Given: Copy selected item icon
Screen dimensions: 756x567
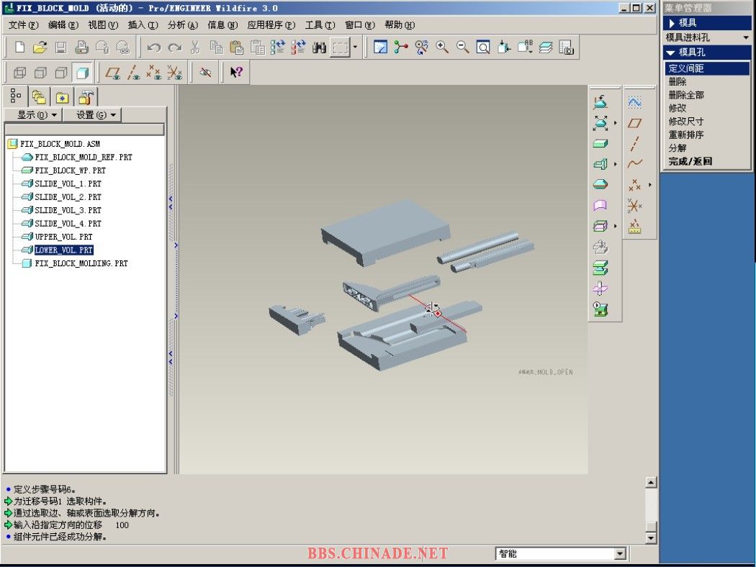Looking at the screenshot, I should click(x=216, y=47).
